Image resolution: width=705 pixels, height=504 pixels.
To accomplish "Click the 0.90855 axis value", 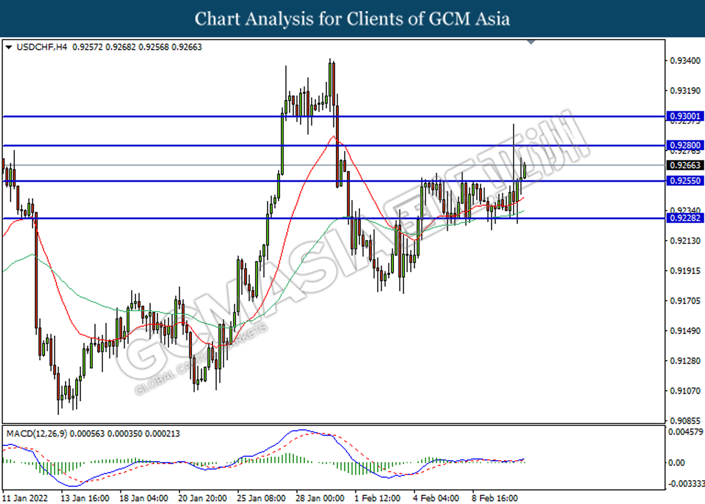I will point(685,420).
